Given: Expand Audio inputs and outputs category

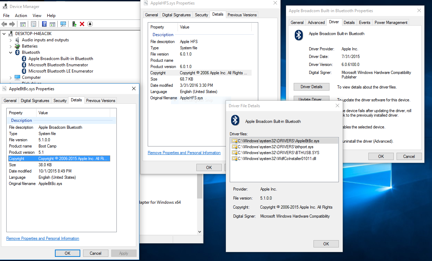Looking at the screenshot, I should pyautogui.click(x=10, y=40).
